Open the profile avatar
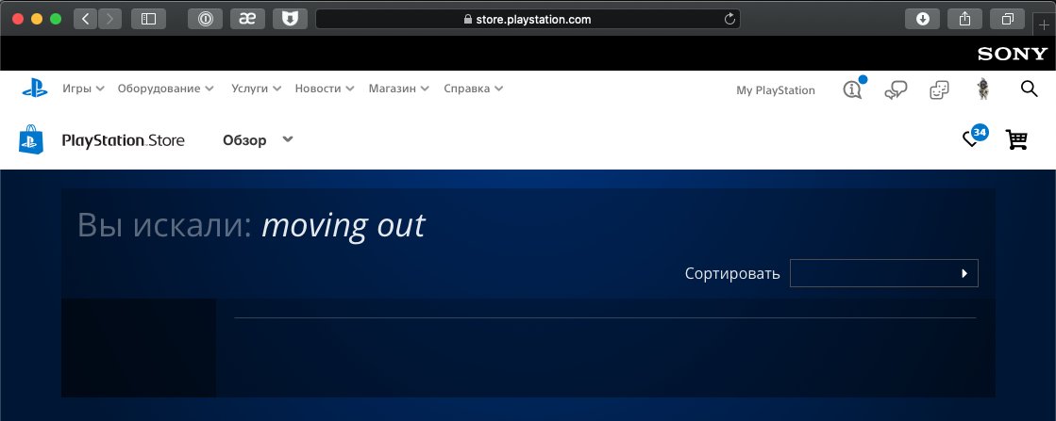The height and width of the screenshot is (421, 1056). coord(983,89)
